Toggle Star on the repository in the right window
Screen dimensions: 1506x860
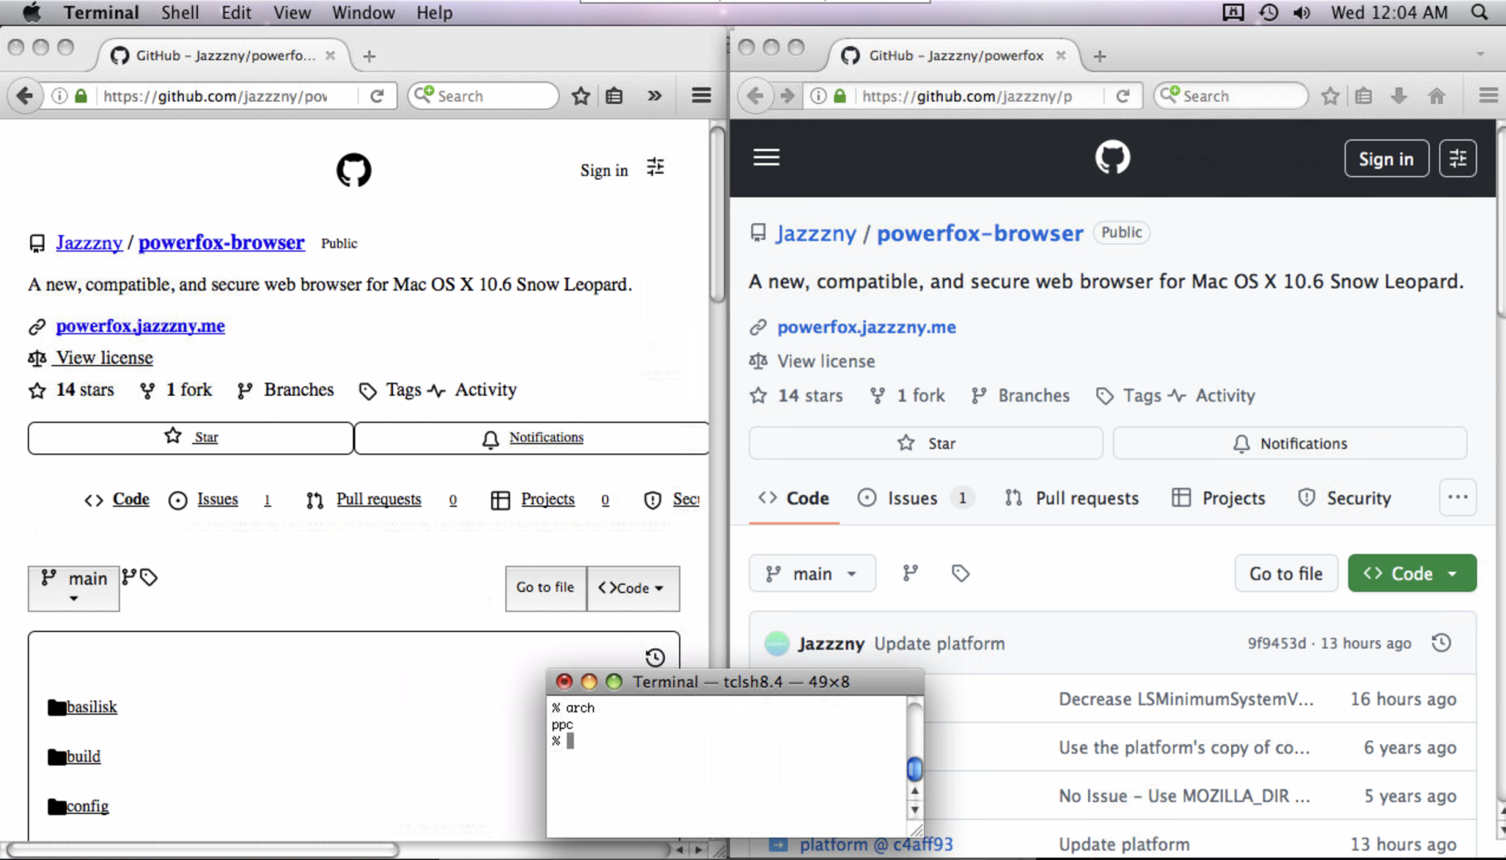pyautogui.click(x=925, y=443)
